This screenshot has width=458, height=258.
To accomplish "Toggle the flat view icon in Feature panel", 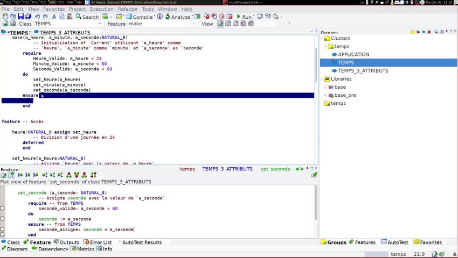I will coord(11,175).
